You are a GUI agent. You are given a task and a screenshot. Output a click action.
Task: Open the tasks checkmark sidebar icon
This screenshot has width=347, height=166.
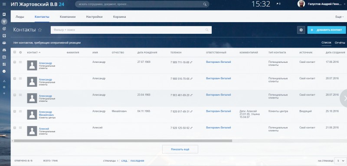4,36
